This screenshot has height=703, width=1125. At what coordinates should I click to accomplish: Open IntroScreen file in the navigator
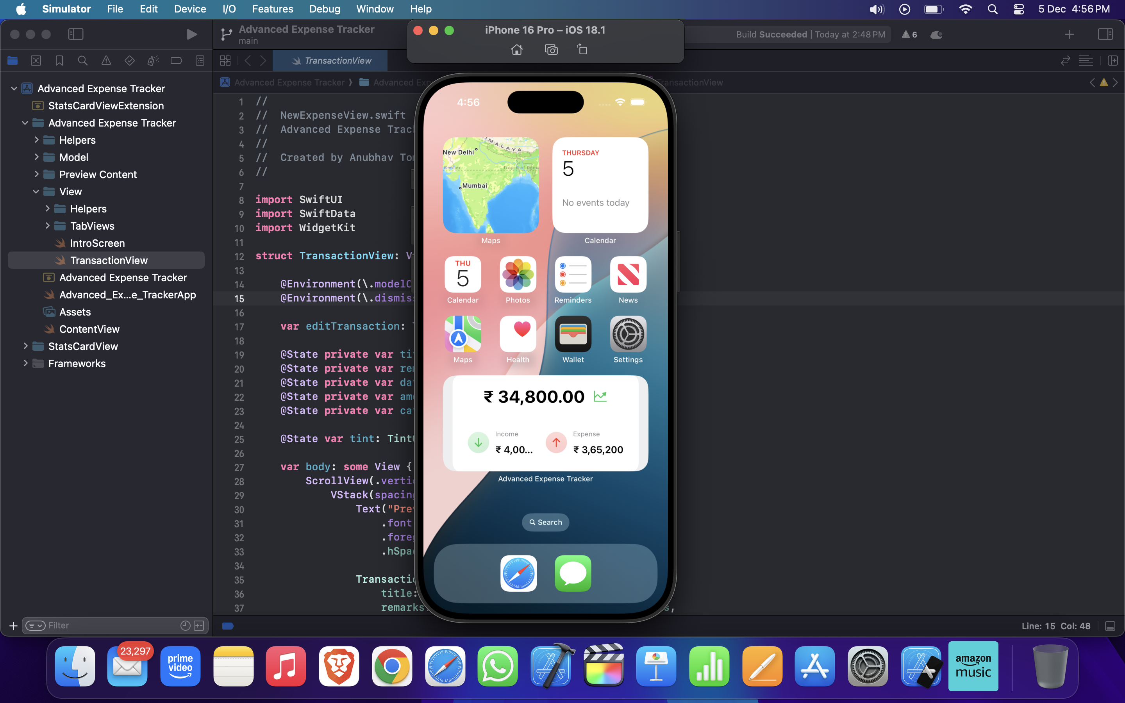[97, 243]
